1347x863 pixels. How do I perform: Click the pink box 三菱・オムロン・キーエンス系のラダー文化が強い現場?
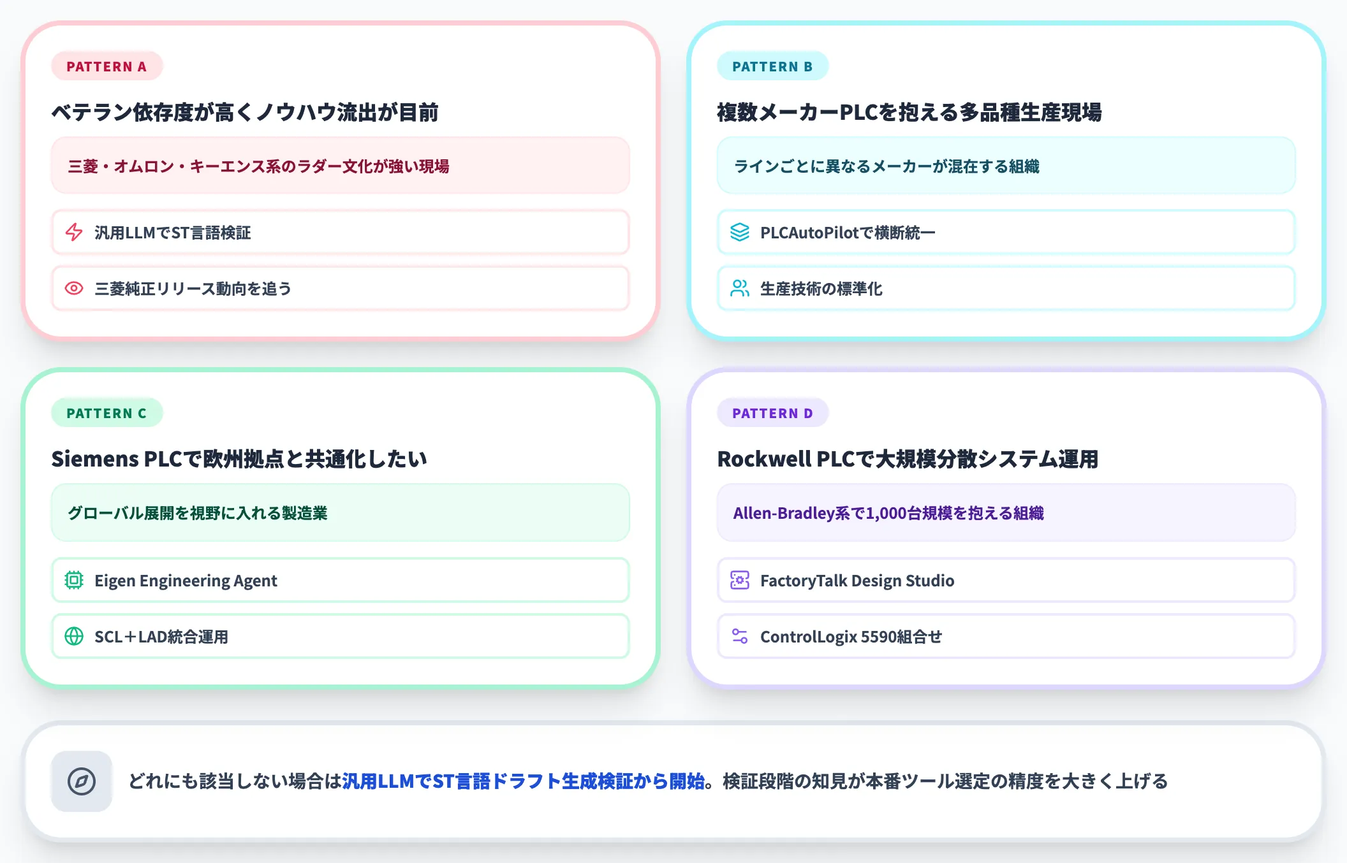[341, 166]
